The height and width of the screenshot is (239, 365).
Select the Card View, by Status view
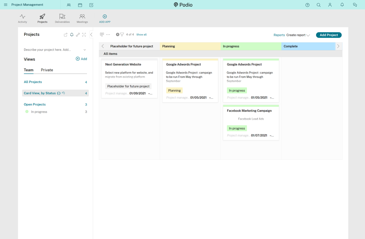pos(55,93)
